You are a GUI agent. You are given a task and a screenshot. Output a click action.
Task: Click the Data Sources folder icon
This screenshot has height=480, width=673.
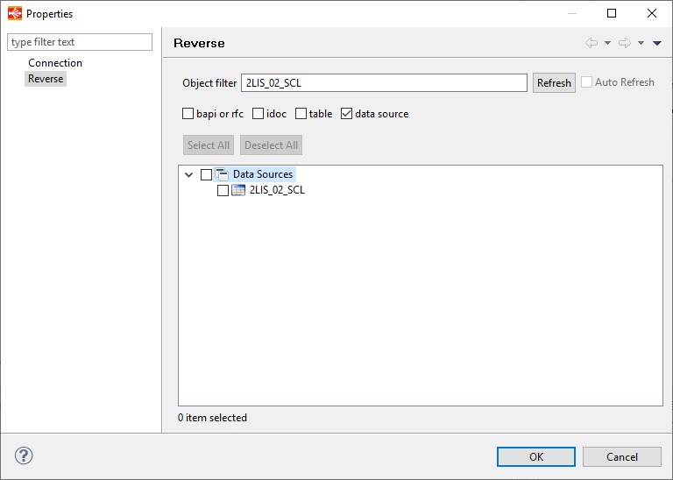222,174
